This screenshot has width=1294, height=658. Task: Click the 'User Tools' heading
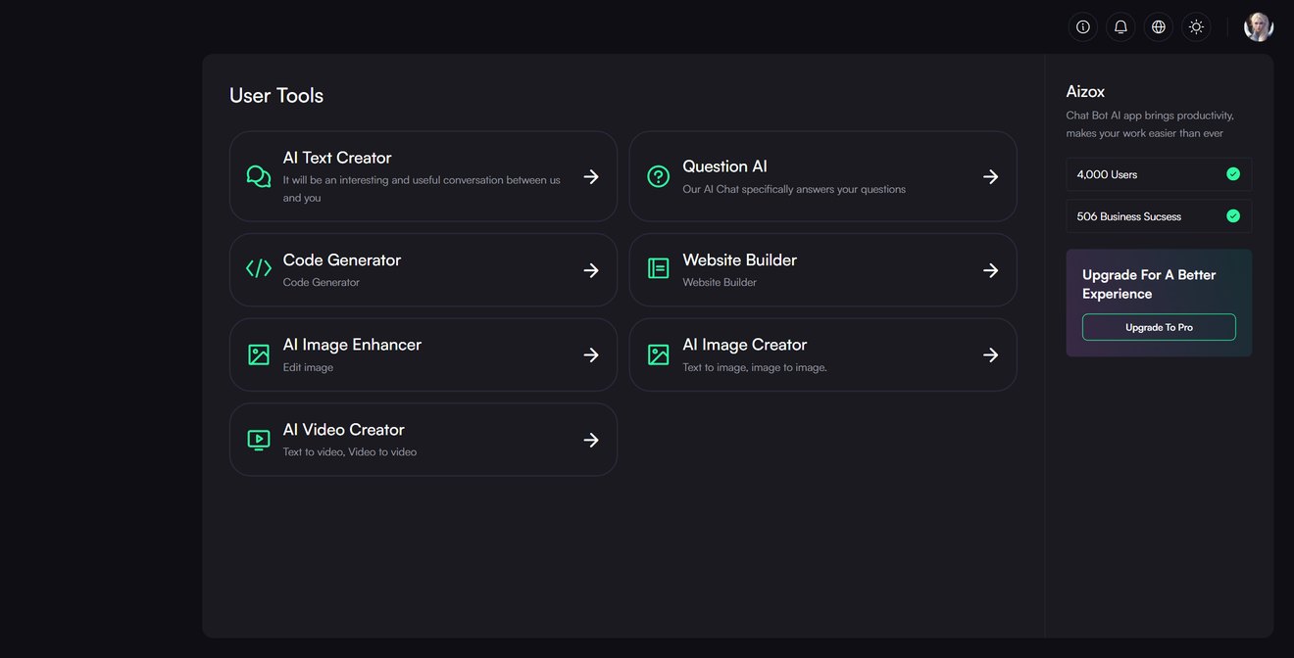(x=276, y=95)
